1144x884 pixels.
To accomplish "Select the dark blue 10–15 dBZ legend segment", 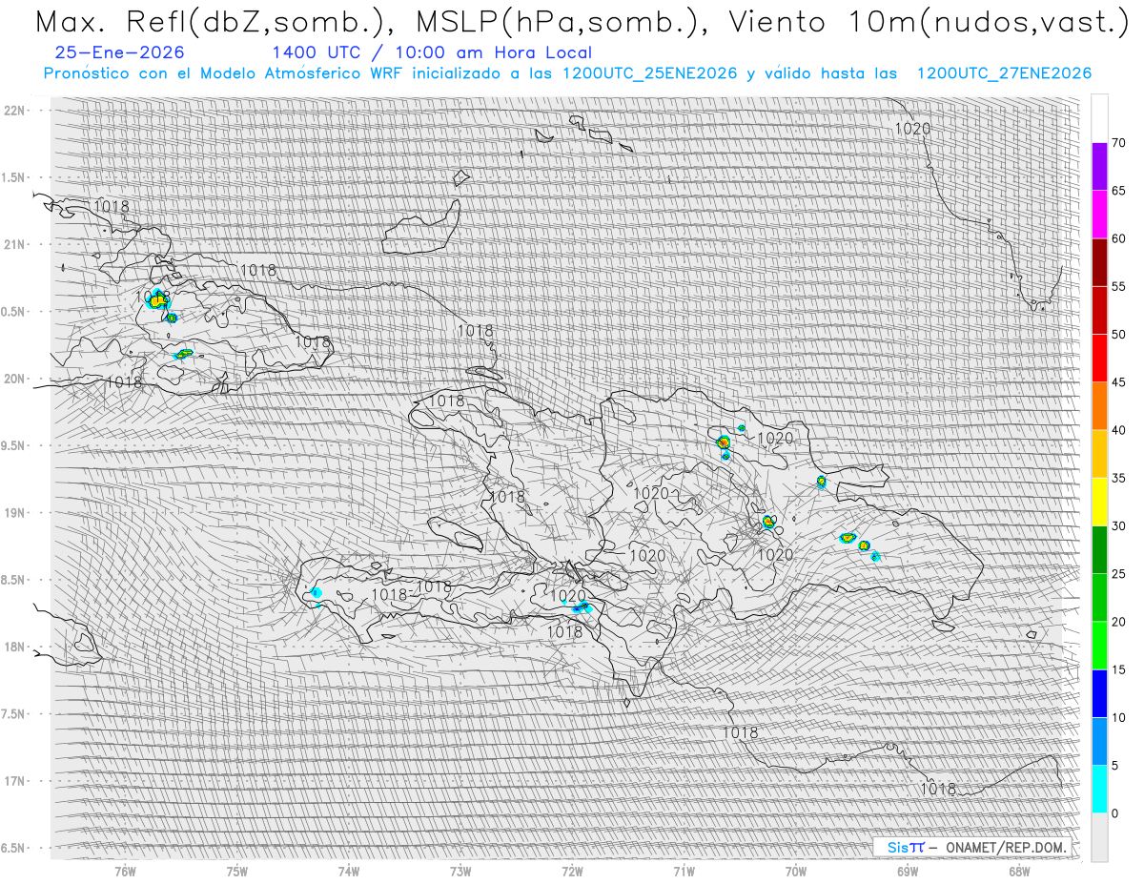I will click(1099, 693).
